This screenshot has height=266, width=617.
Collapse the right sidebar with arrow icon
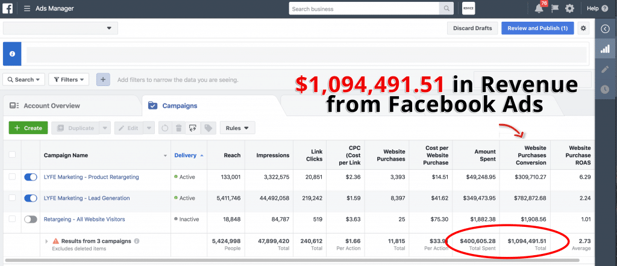tap(605, 28)
